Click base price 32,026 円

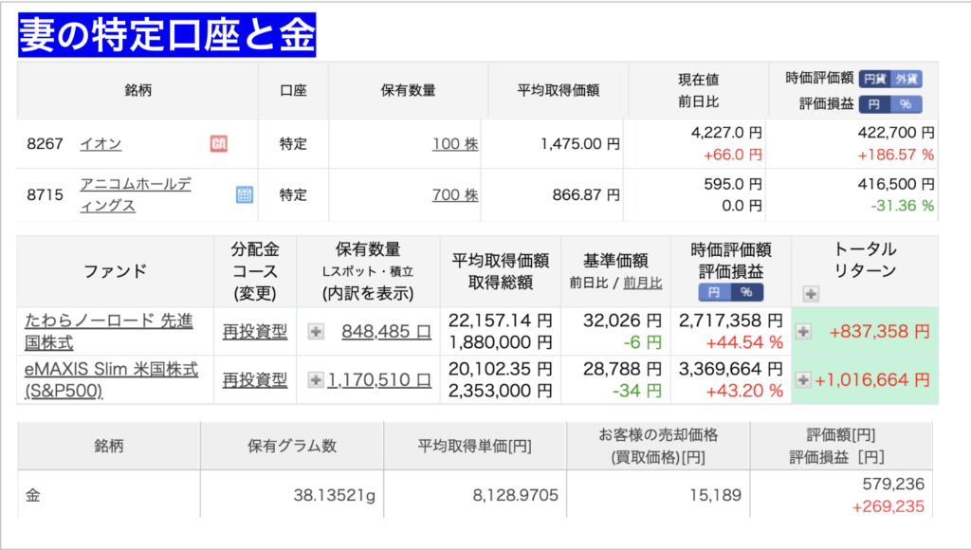pos(622,321)
